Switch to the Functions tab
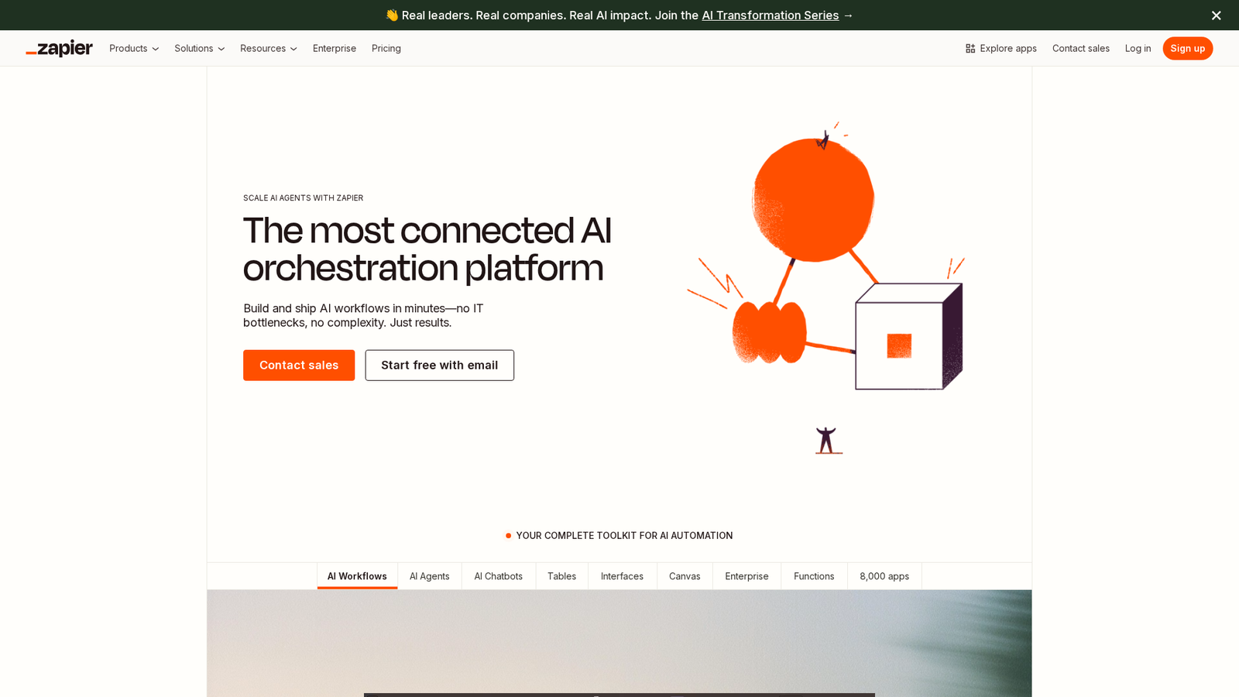The width and height of the screenshot is (1239, 697). pyautogui.click(x=814, y=576)
